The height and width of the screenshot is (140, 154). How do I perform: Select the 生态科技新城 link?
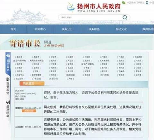19,61
